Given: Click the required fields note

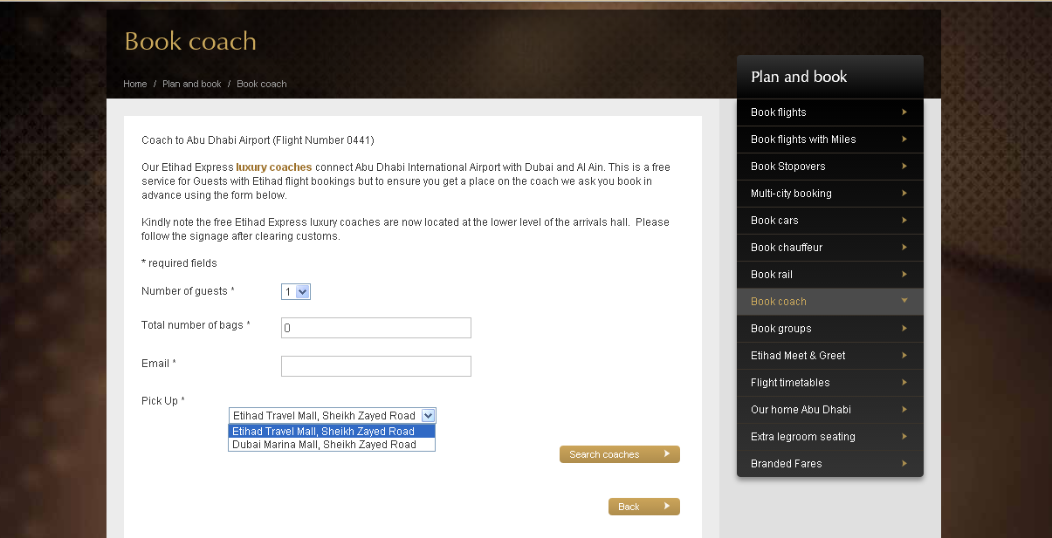Looking at the screenshot, I should 179,263.
